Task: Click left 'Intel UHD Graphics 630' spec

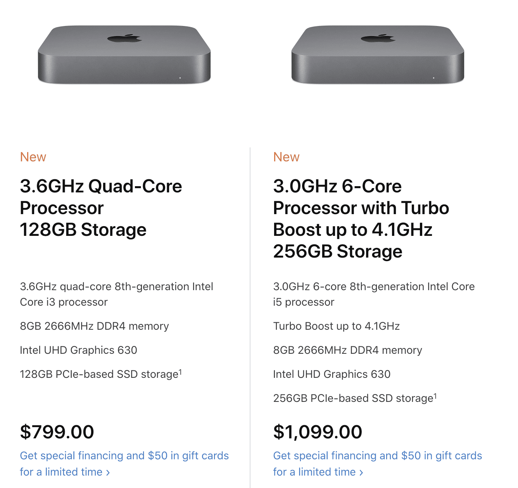Action: tap(78, 350)
